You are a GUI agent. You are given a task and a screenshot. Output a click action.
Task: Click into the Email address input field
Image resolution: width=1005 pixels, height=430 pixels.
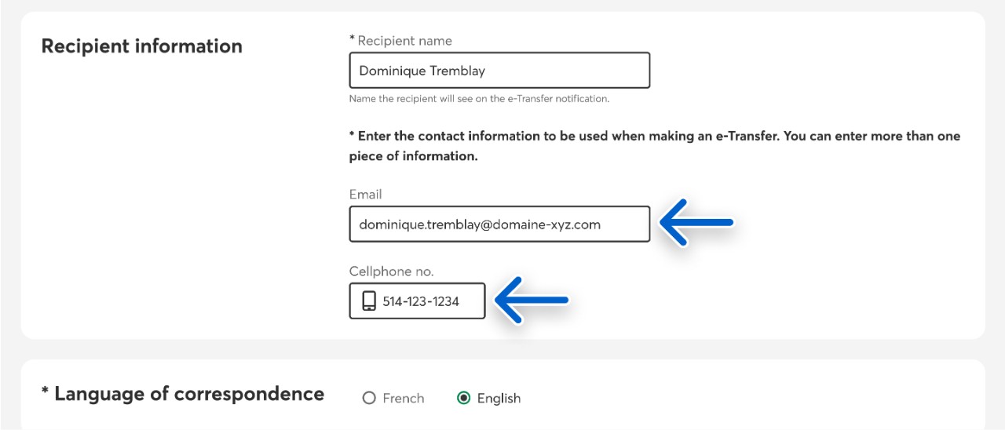click(499, 224)
